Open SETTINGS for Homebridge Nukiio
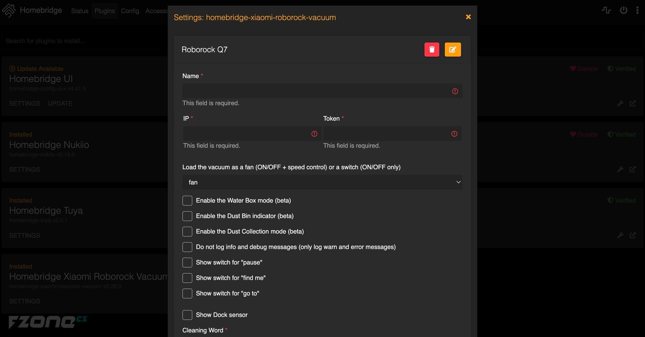Screen dimensions: 645x337 click(x=25, y=170)
